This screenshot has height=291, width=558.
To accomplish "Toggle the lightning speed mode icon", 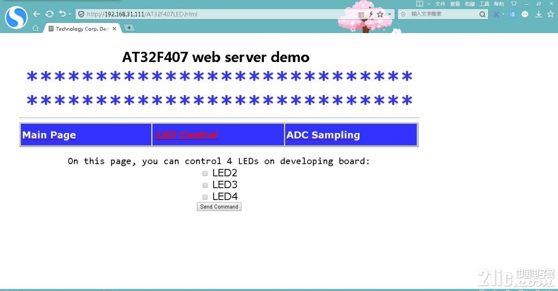I will [371, 14].
